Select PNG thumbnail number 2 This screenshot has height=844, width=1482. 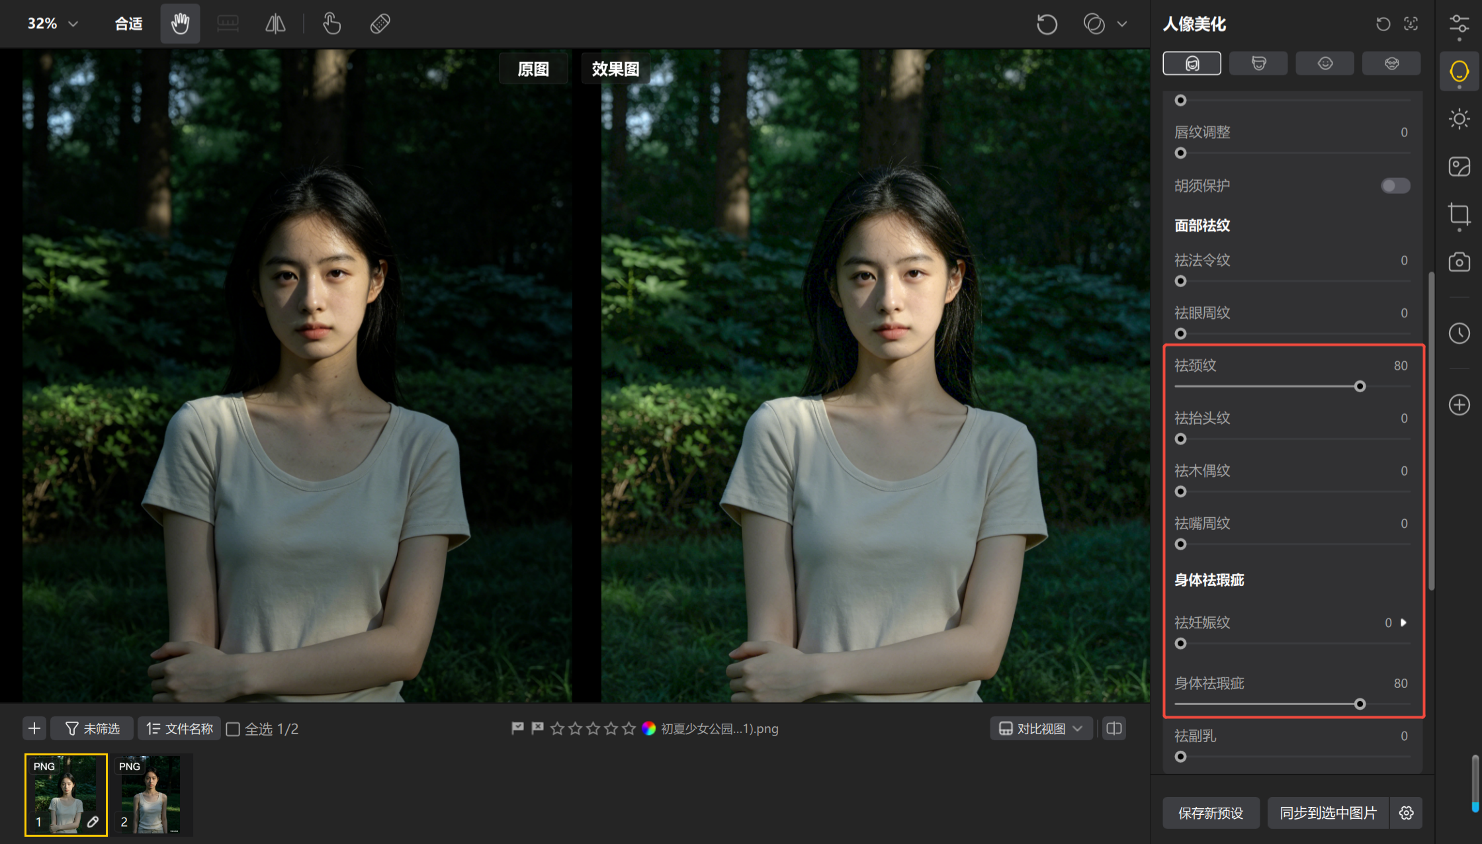click(x=152, y=795)
